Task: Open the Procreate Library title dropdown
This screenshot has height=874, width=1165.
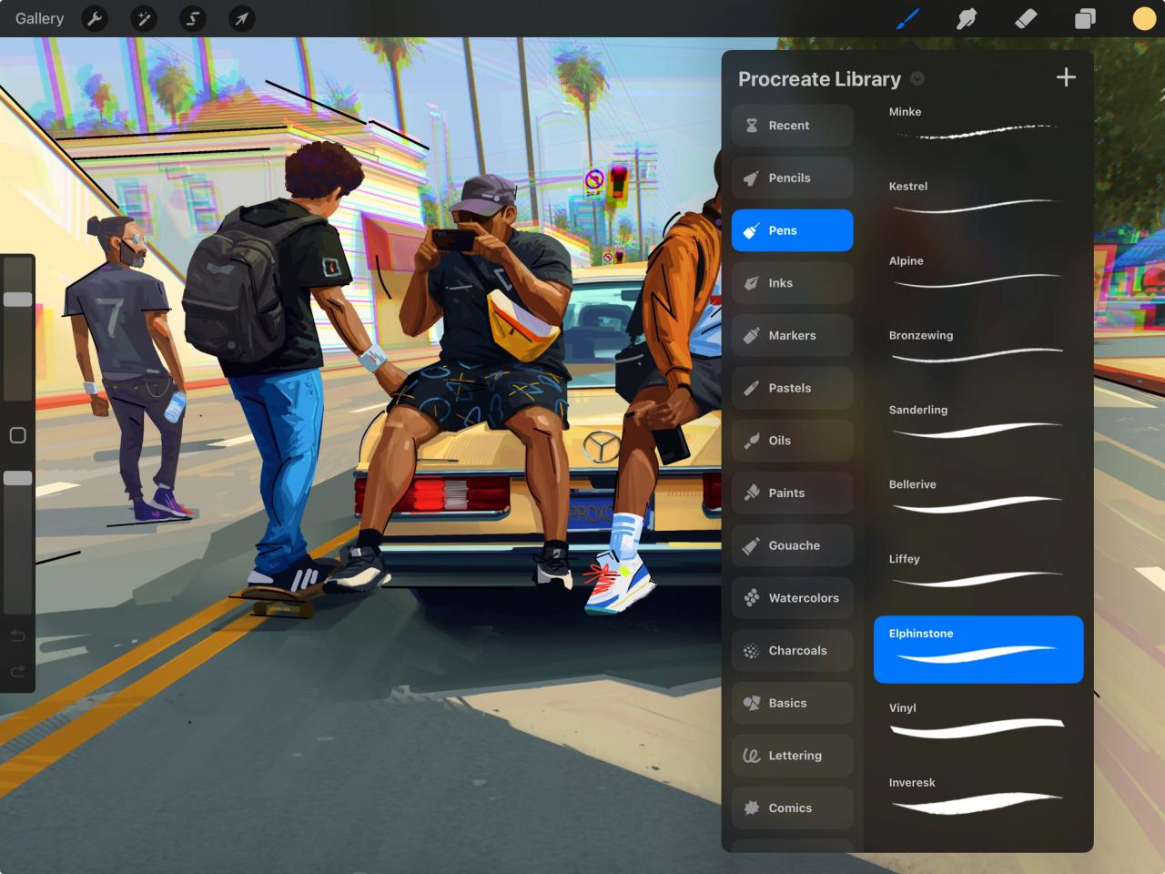Action: [917, 78]
